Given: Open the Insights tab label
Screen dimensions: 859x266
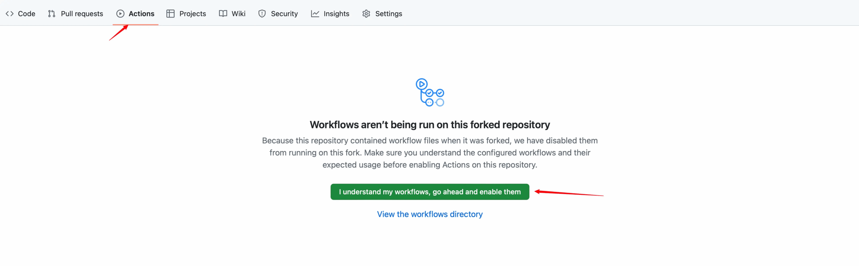Looking at the screenshot, I should pyautogui.click(x=336, y=14).
